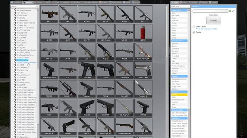This screenshot has width=247, height=138.
Task: Select the highlighted Camera tool
Action: 179,95
